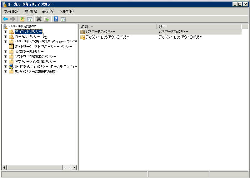Click the forward arrow in toolbar
The width and height of the screenshot is (250, 178).
click(x=12, y=19)
